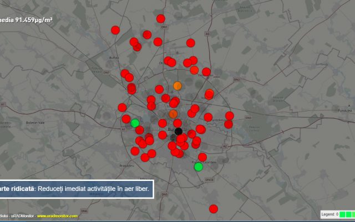Click the orange marker near Voluntari
The width and height of the screenshot is (355, 222).
[210, 93]
